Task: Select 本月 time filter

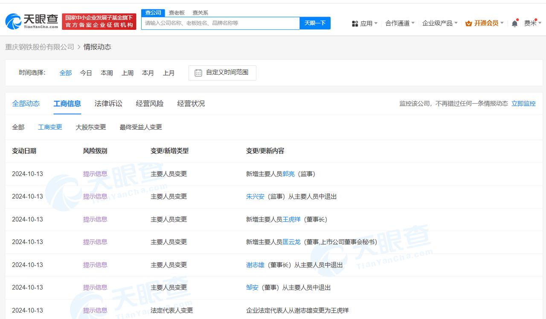Action: click(x=148, y=73)
